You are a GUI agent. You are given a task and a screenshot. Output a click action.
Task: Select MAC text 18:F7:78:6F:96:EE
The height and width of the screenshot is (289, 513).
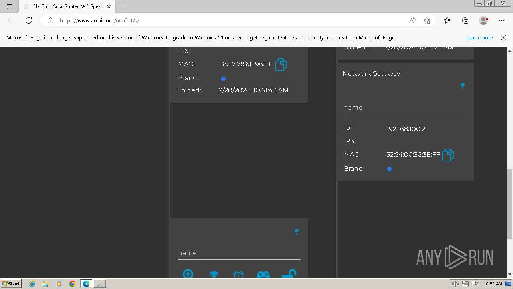[x=246, y=64]
